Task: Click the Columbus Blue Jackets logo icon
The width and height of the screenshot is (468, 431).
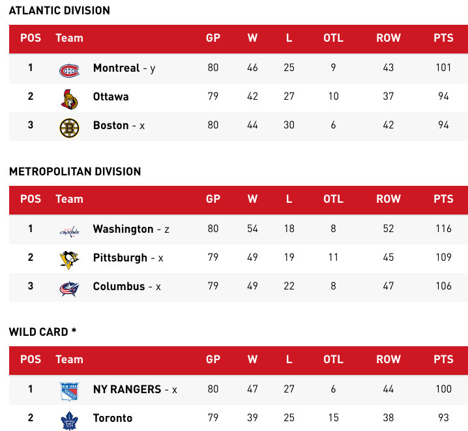Action: coord(68,288)
